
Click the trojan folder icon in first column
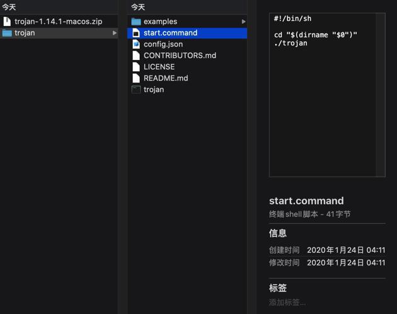tap(7, 33)
